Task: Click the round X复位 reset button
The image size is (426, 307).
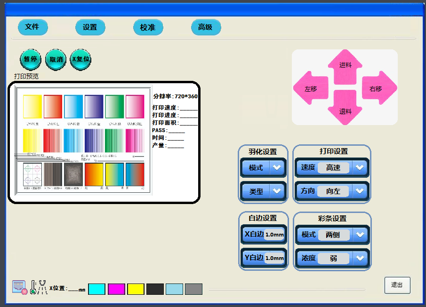Action: tap(80, 60)
